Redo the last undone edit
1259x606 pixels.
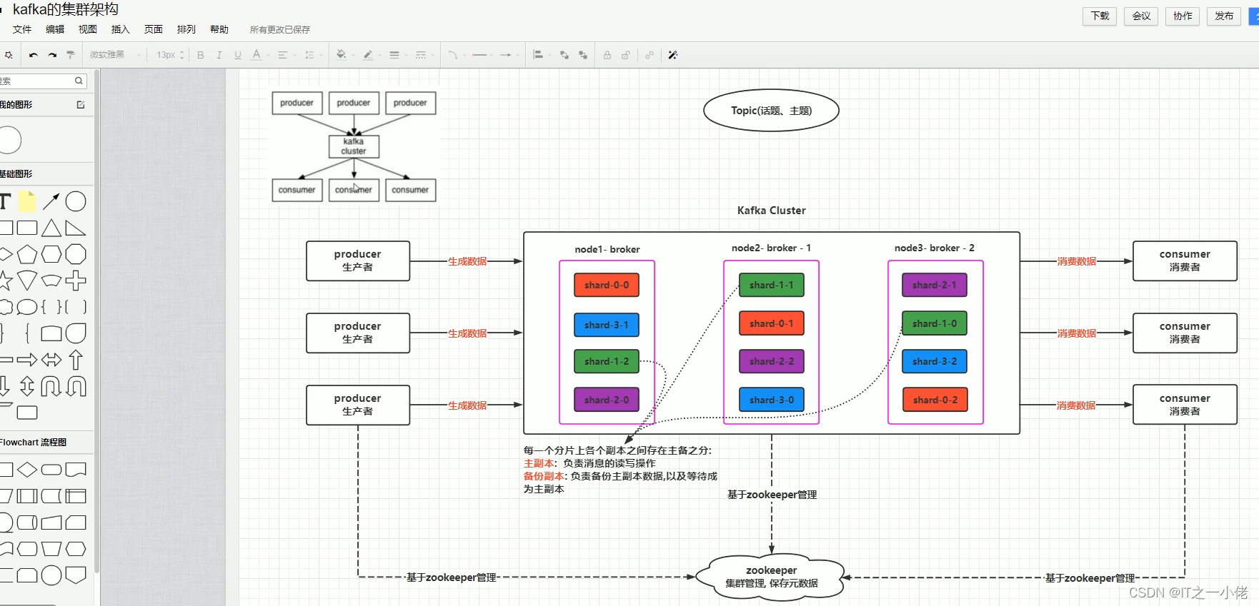tap(52, 55)
